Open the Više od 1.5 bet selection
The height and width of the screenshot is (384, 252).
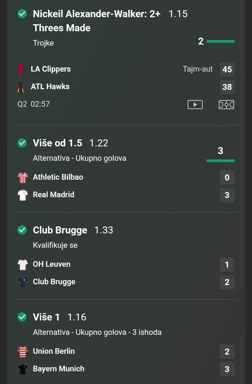pos(57,143)
